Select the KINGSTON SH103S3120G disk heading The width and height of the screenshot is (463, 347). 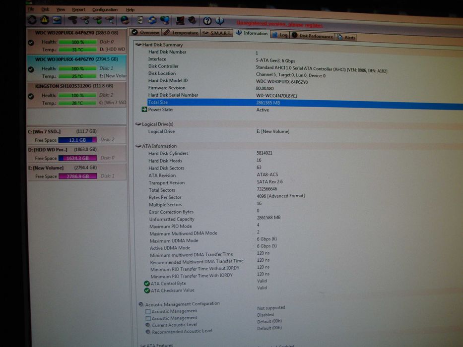point(74,86)
